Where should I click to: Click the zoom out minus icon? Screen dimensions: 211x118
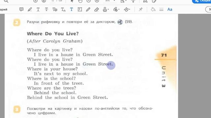click(88, 1)
